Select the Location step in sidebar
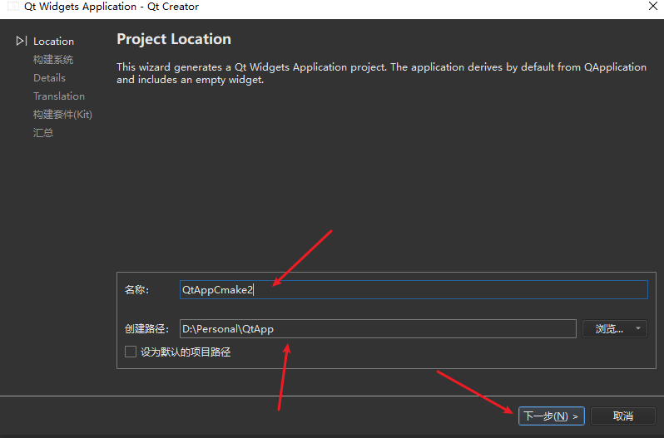The height and width of the screenshot is (438, 664). 53,41
